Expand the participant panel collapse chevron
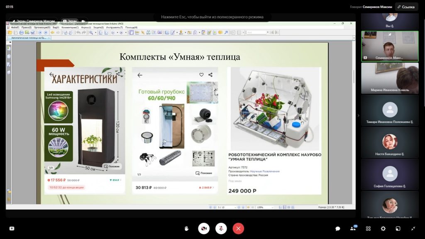The width and height of the screenshot is (425, 239). pyautogui.click(x=358, y=116)
